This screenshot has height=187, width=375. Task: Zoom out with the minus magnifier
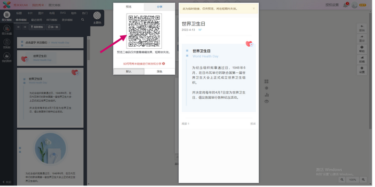tap(342, 180)
